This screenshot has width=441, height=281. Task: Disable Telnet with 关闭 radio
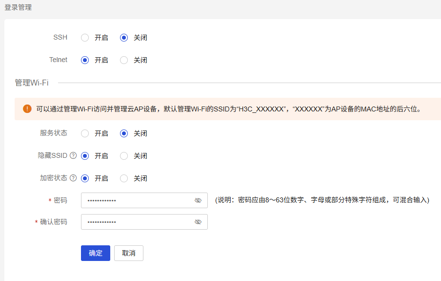[x=124, y=60]
